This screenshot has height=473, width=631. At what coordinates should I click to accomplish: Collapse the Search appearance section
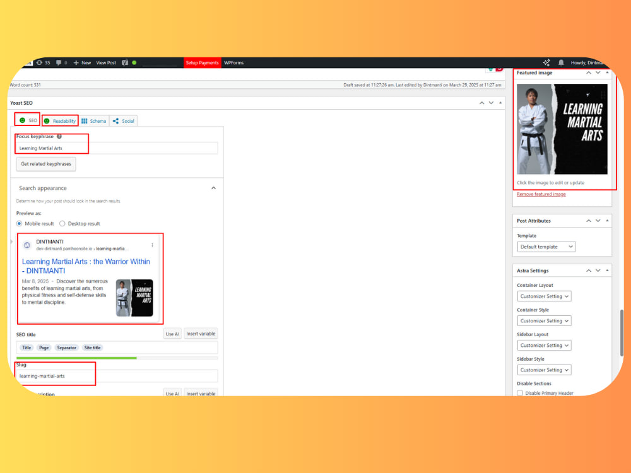[213, 188]
